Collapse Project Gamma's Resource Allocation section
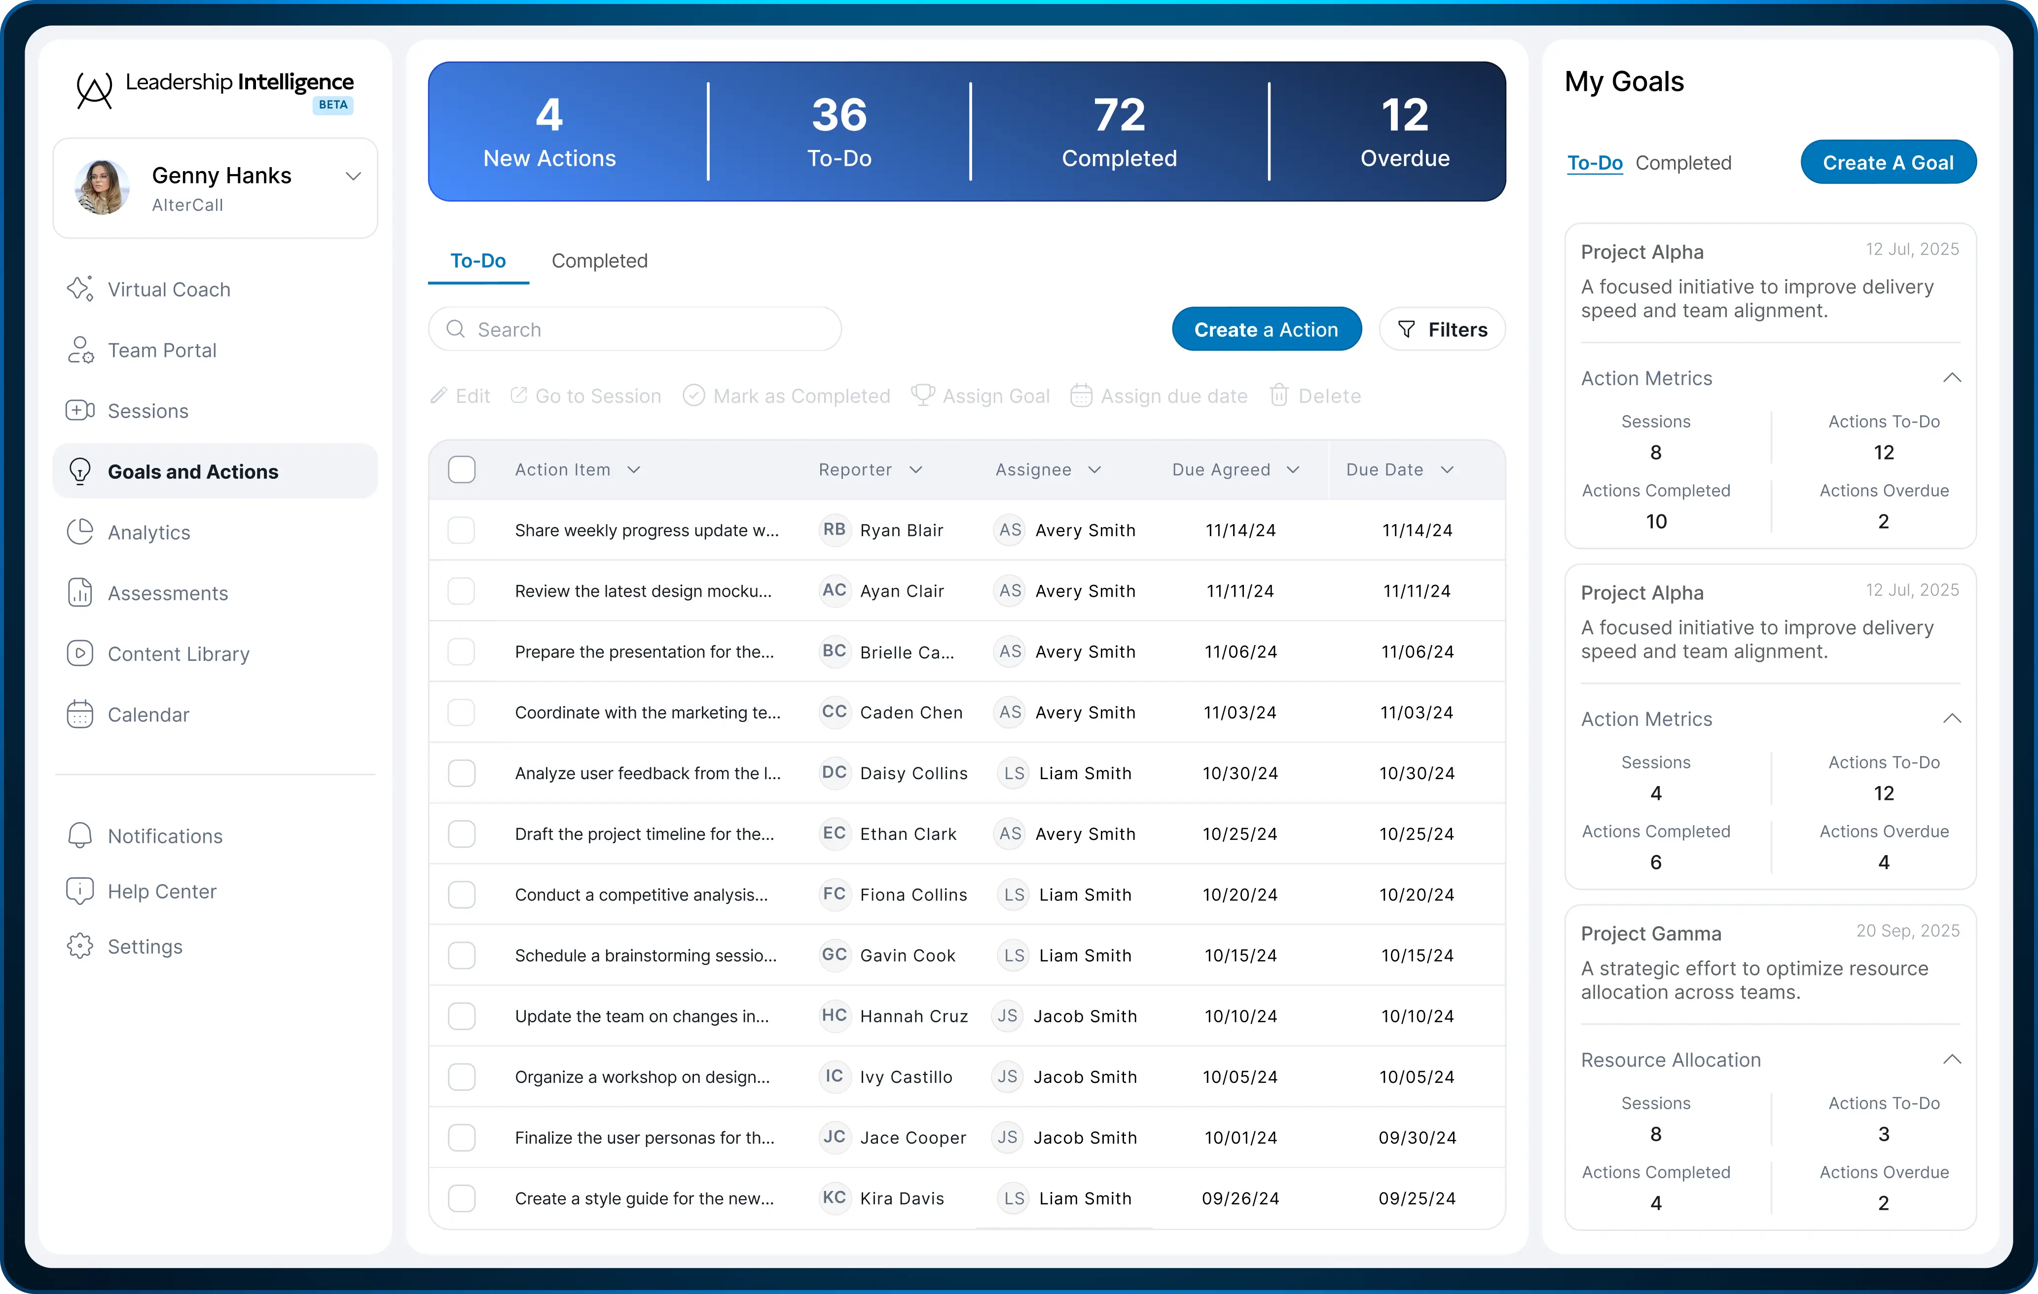2038x1294 pixels. 1952,1060
